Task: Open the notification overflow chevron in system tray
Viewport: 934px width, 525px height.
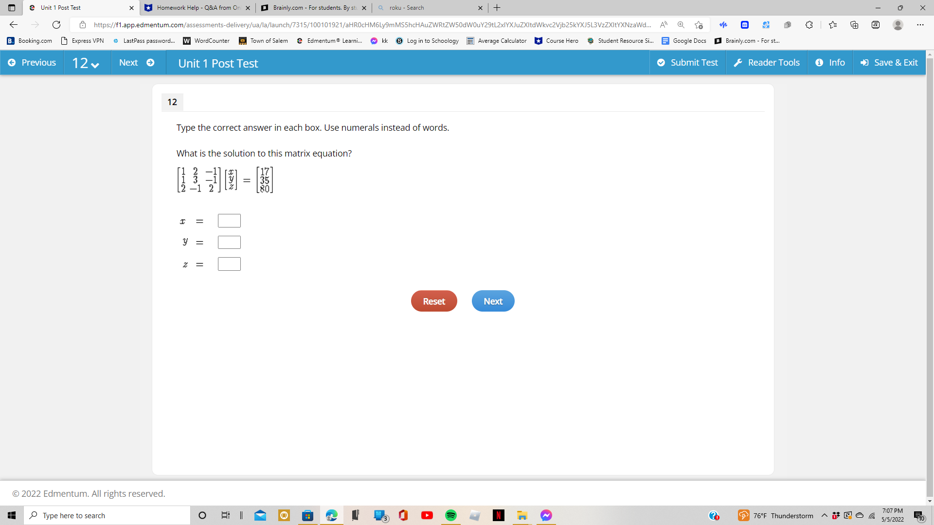Action: [x=824, y=515]
